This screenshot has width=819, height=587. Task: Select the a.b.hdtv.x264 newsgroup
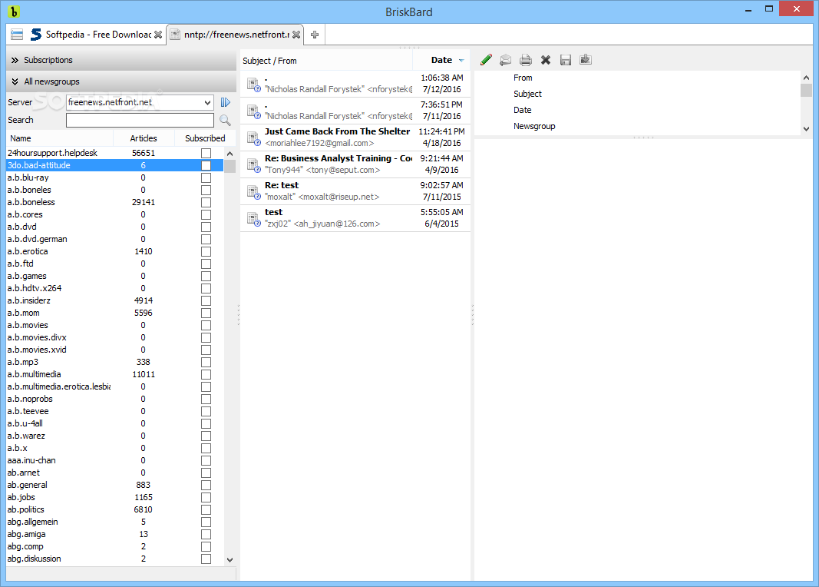pos(115,289)
